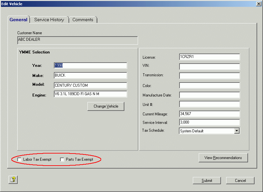This screenshot has width=263, height=192.
Task: Select the General tab
Action: [x=18, y=20]
